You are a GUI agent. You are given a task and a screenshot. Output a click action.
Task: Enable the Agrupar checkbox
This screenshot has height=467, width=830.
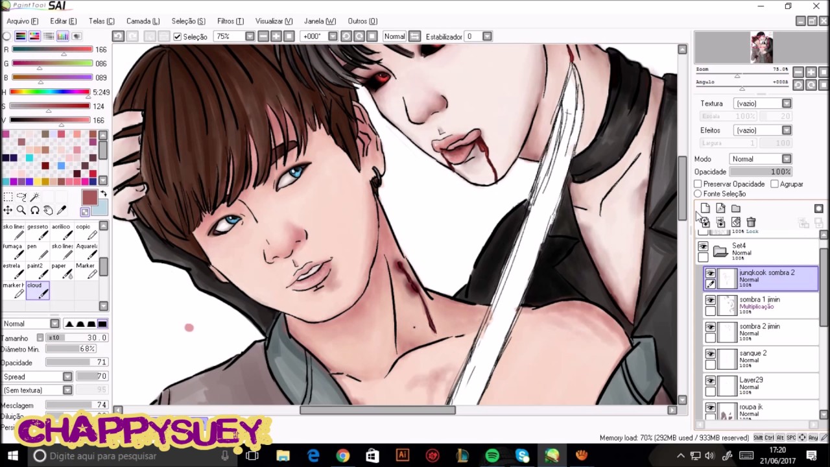(774, 184)
